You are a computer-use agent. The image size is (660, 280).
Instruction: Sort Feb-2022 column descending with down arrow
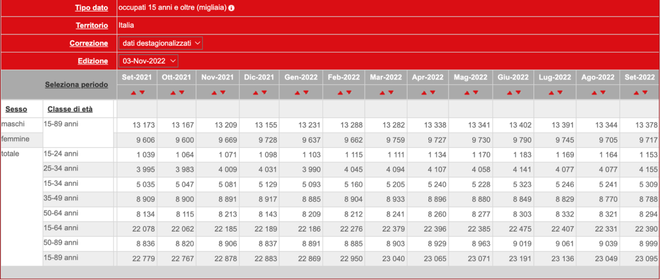[348, 93]
